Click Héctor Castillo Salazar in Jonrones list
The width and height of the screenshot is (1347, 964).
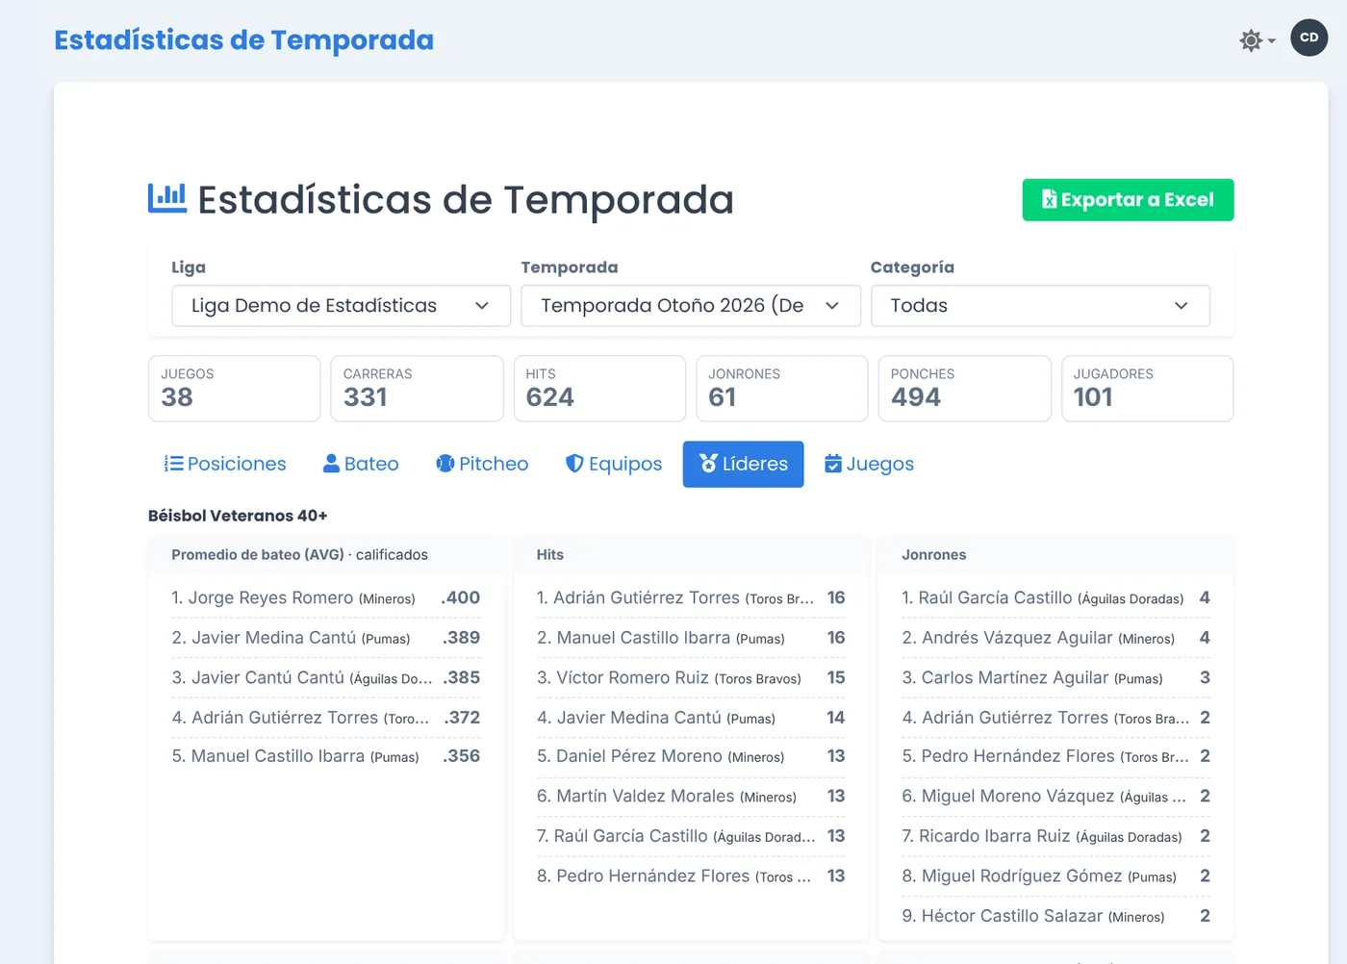[x=1012, y=916]
